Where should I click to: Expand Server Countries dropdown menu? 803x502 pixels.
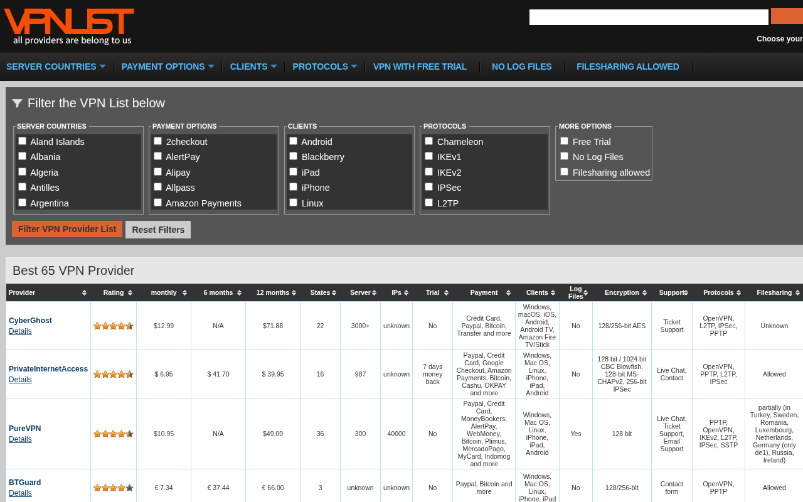(x=56, y=67)
